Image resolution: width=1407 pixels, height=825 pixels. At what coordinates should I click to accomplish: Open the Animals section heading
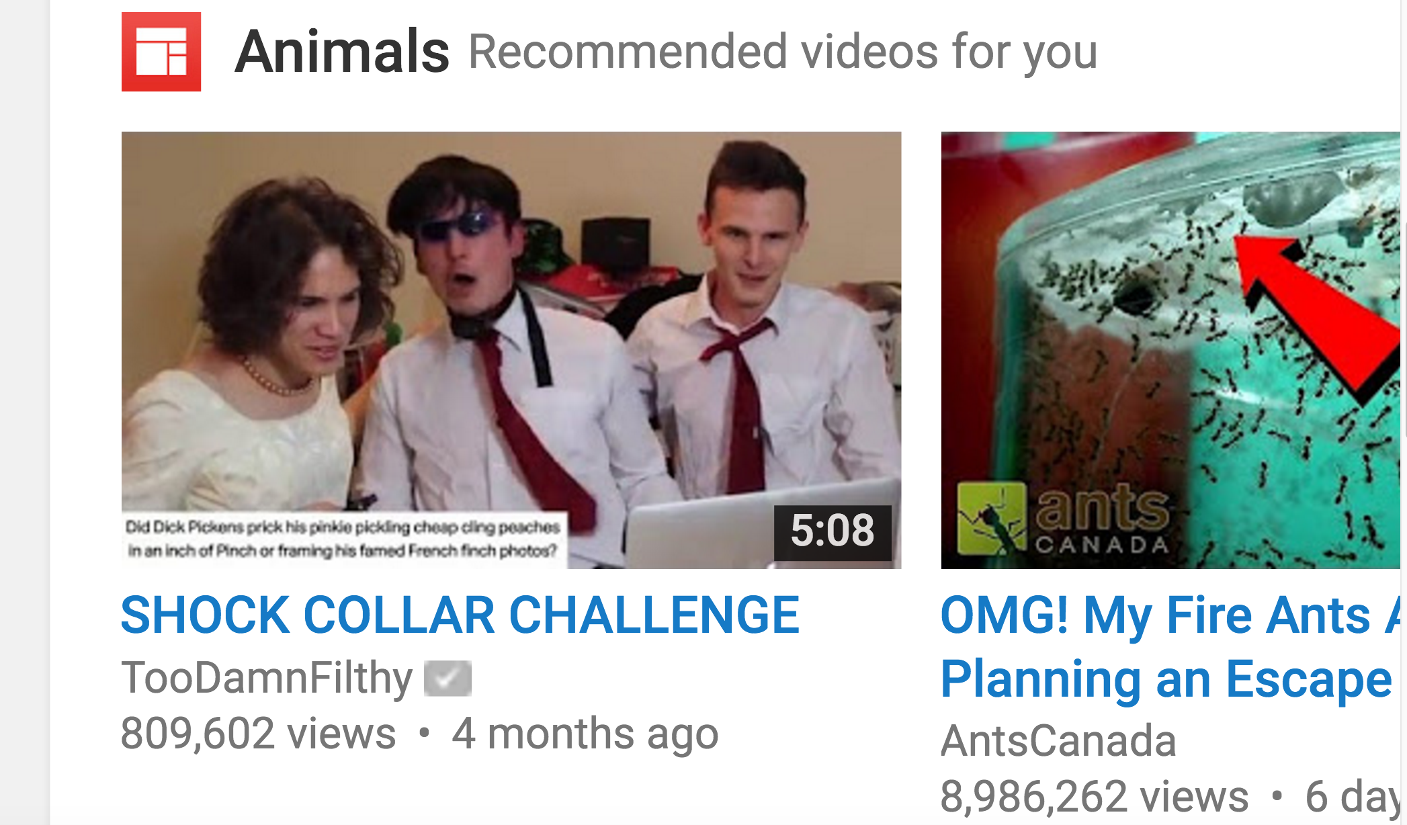[342, 52]
